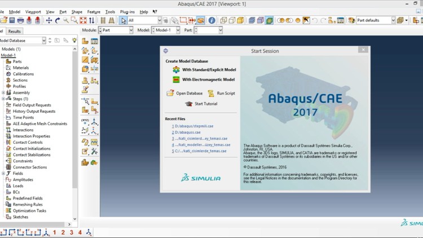Viewport: 423px width, 238px height.
Task: Open the Plug-ins menu
Action: click(x=127, y=12)
